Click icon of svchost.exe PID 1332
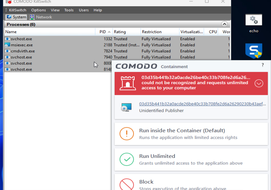 coord(7,39)
